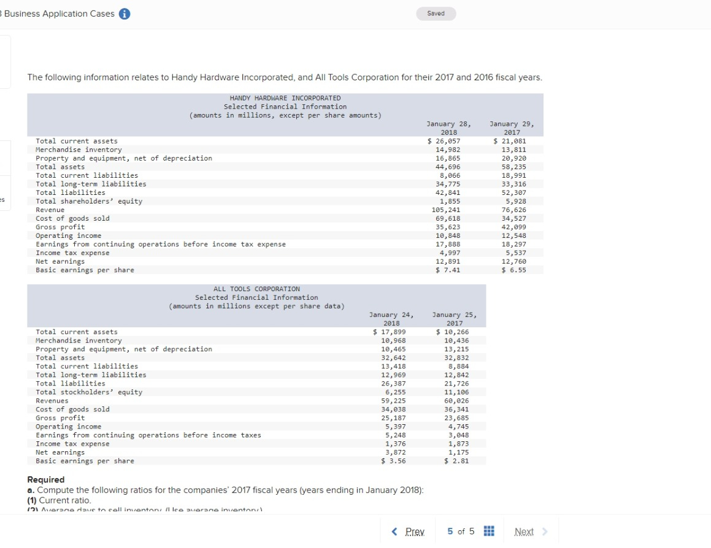Image resolution: width=711 pixels, height=548 pixels.
Task: Click the blue grid page-overview icon
Action: (x=489, y=531)
